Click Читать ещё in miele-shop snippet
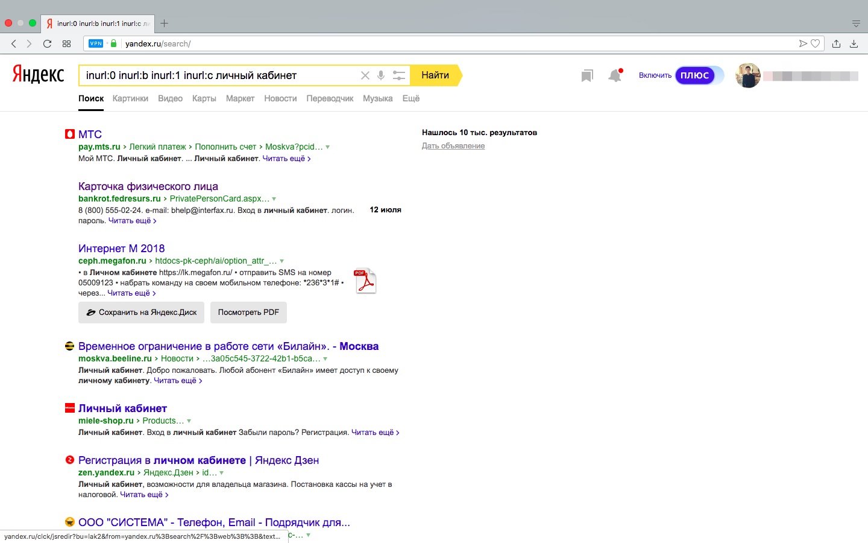This screenshot has height=543, width=868. (376, 433)
